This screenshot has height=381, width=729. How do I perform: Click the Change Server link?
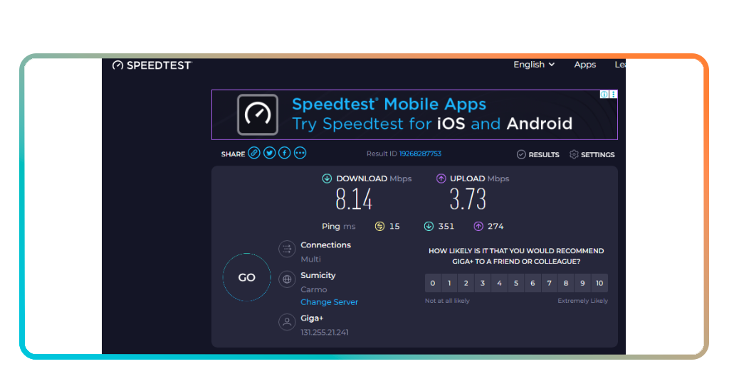click(x=329, y=301)
